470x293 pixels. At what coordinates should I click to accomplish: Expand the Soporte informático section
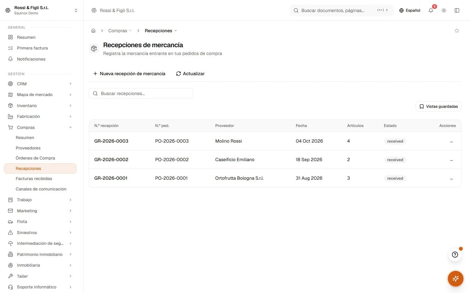(x=70, y=287)
